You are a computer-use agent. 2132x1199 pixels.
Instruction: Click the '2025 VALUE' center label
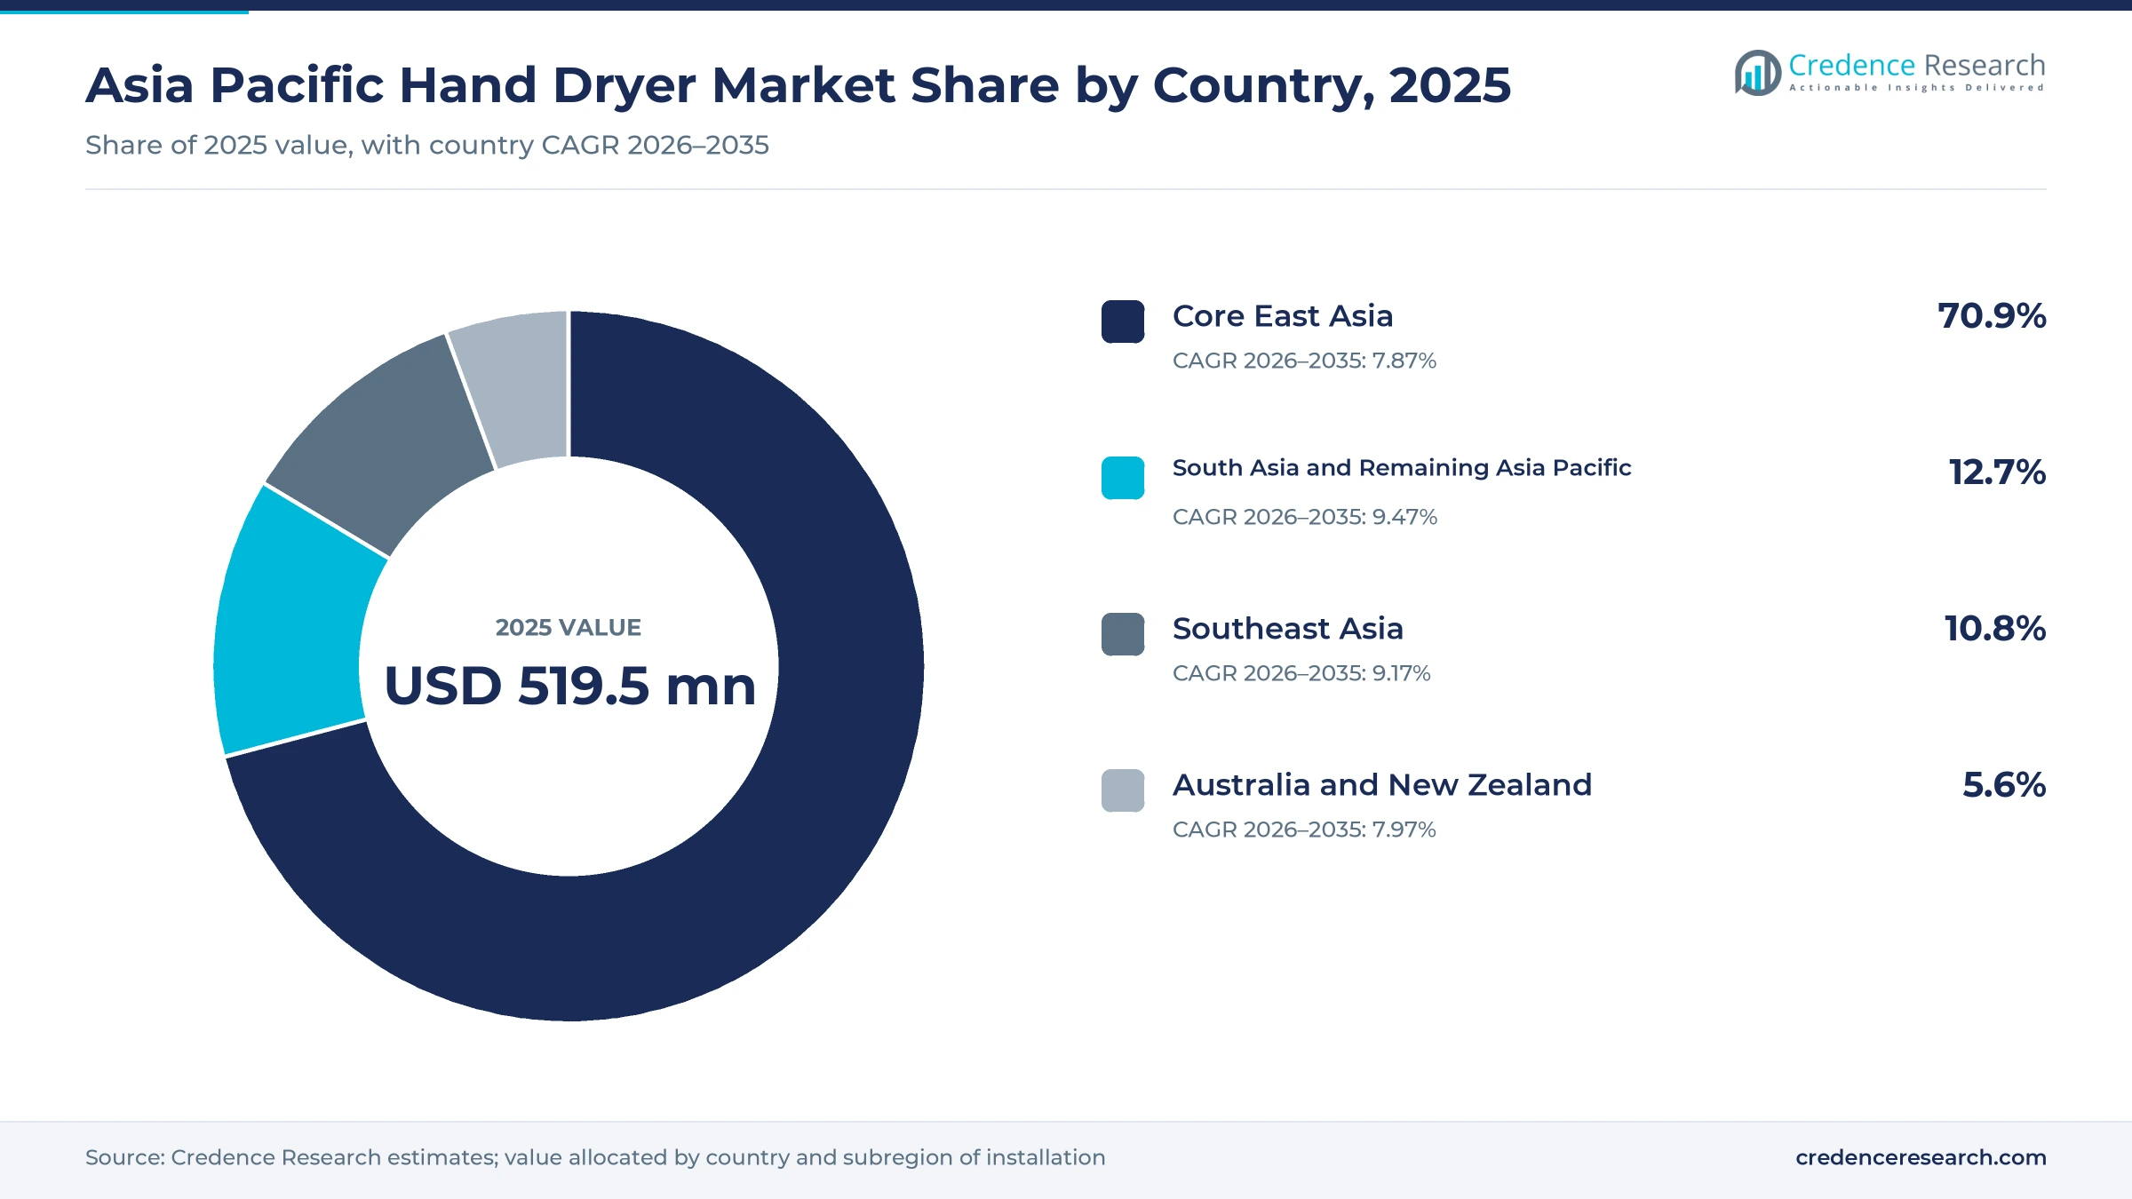coord(569,628)
